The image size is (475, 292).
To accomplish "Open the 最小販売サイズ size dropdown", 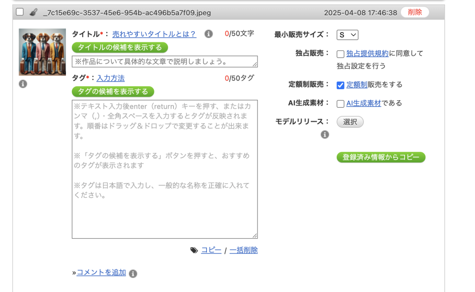I will [x=347, y=35].
